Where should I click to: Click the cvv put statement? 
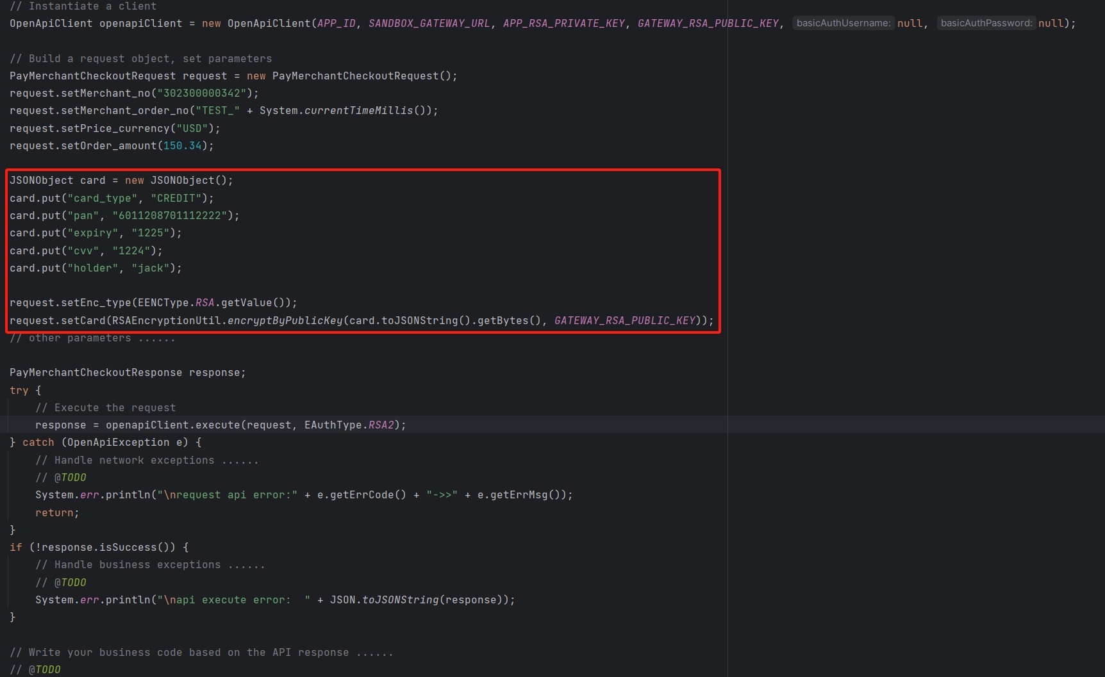pos(83,250)
